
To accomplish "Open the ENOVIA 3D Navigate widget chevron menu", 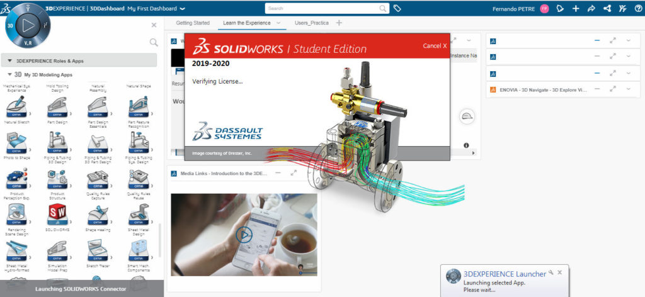I will click(x=629, y=89).
